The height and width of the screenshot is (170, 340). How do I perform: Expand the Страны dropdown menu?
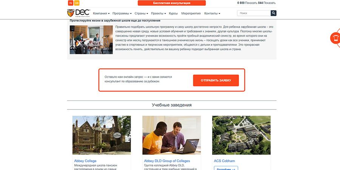pos(141,14)
